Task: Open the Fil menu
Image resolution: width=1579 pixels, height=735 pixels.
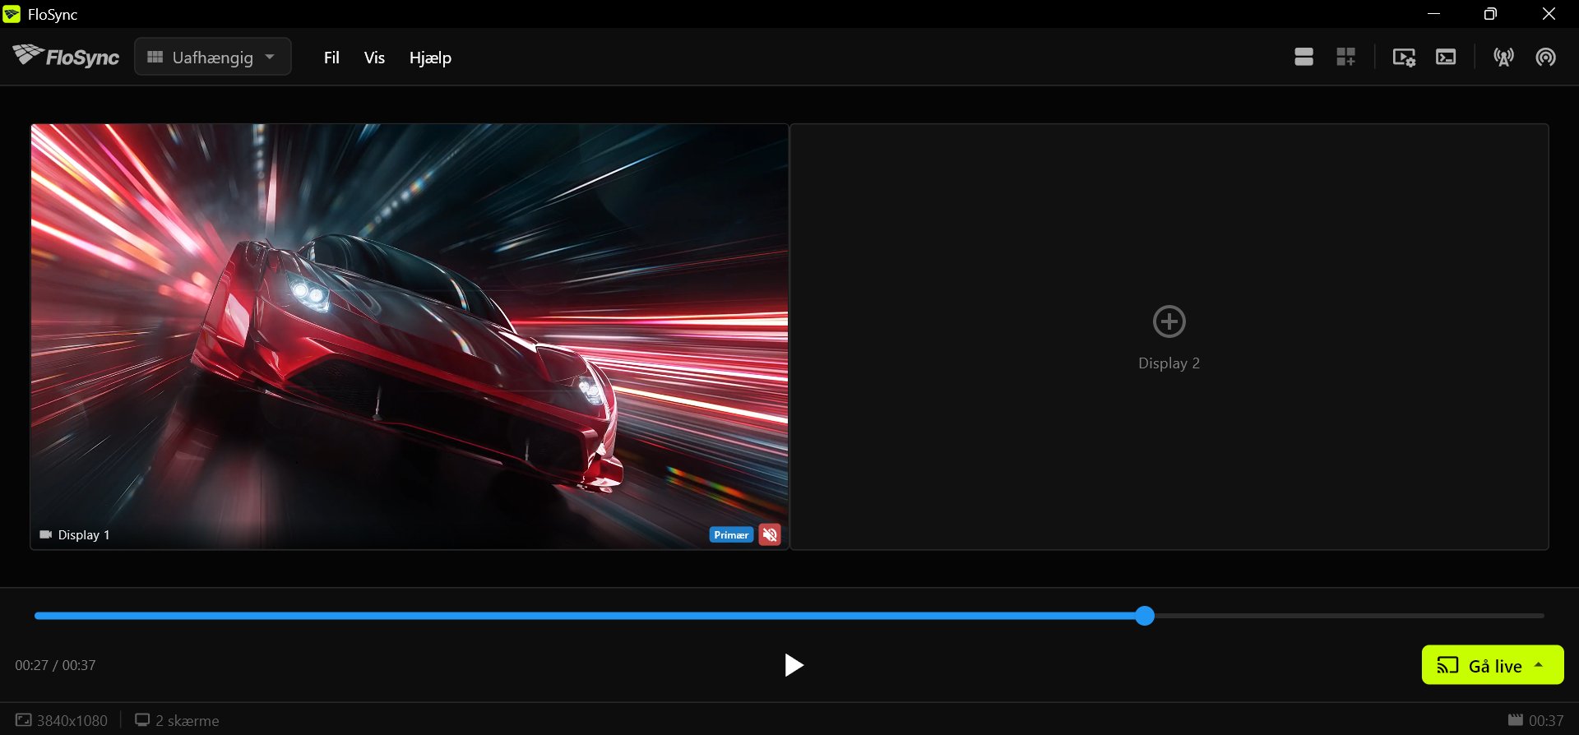Action: [331, 58]
